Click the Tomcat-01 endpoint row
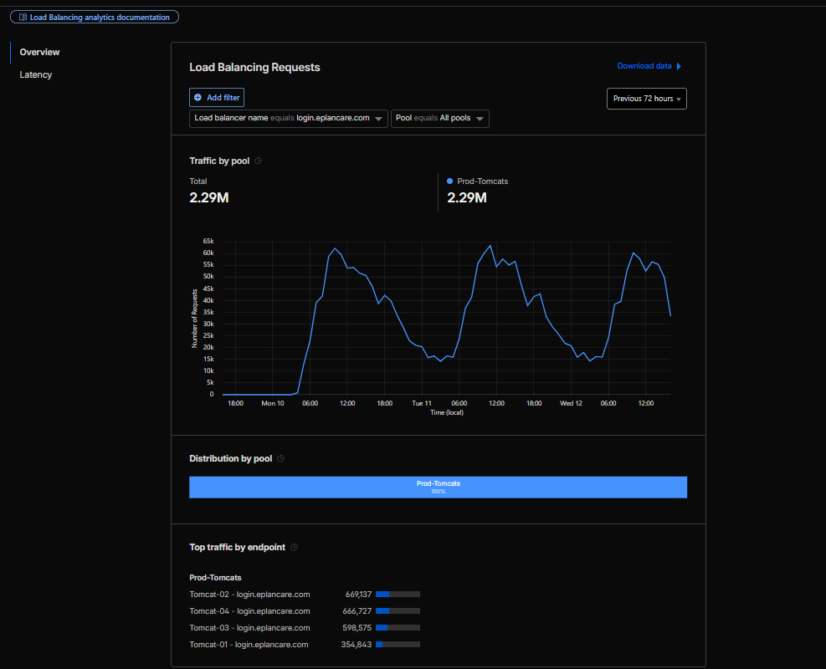The height and width of the screenshot is (669, 826). (249, 645)
